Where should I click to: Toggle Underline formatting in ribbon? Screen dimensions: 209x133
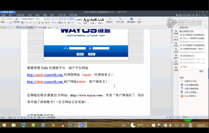coord(27,22)
